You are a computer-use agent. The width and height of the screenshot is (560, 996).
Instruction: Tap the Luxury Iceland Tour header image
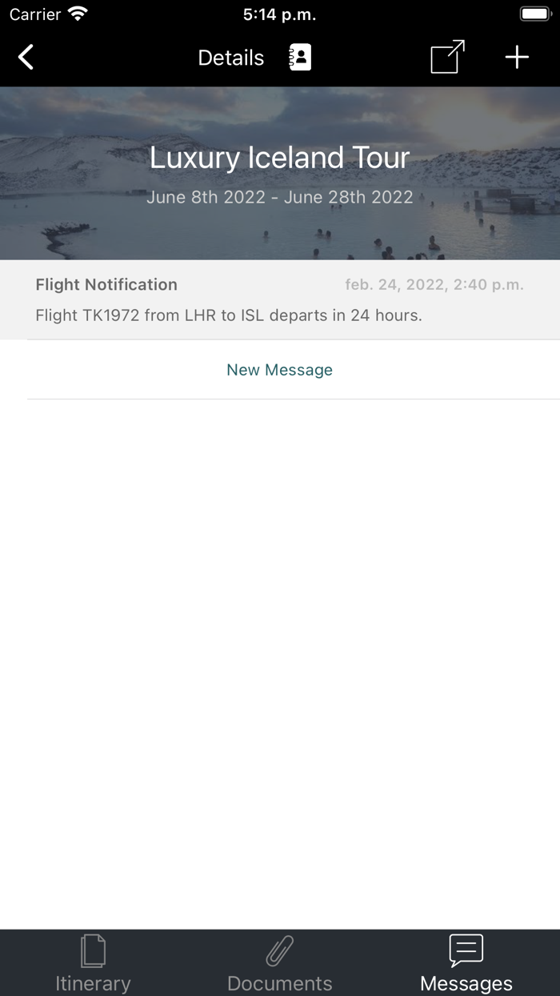tap(279, 158)
